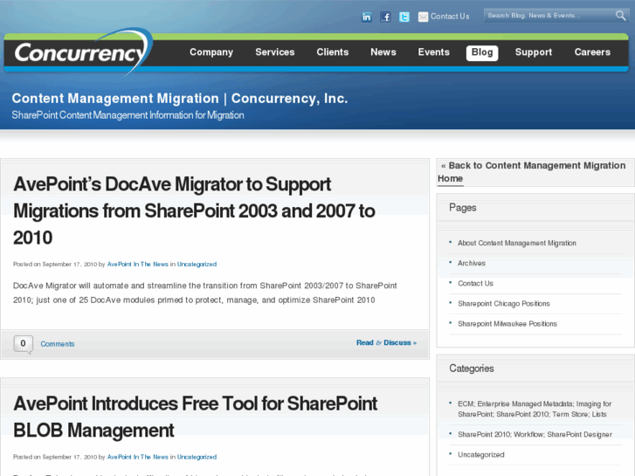
Task: Select Uncategorized category in sidebar
Action: (481, 455)
